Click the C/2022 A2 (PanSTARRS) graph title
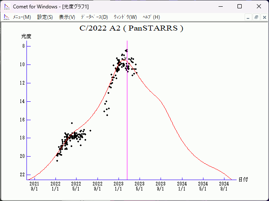This screenshot has height=201, width=269. point(132,28)
